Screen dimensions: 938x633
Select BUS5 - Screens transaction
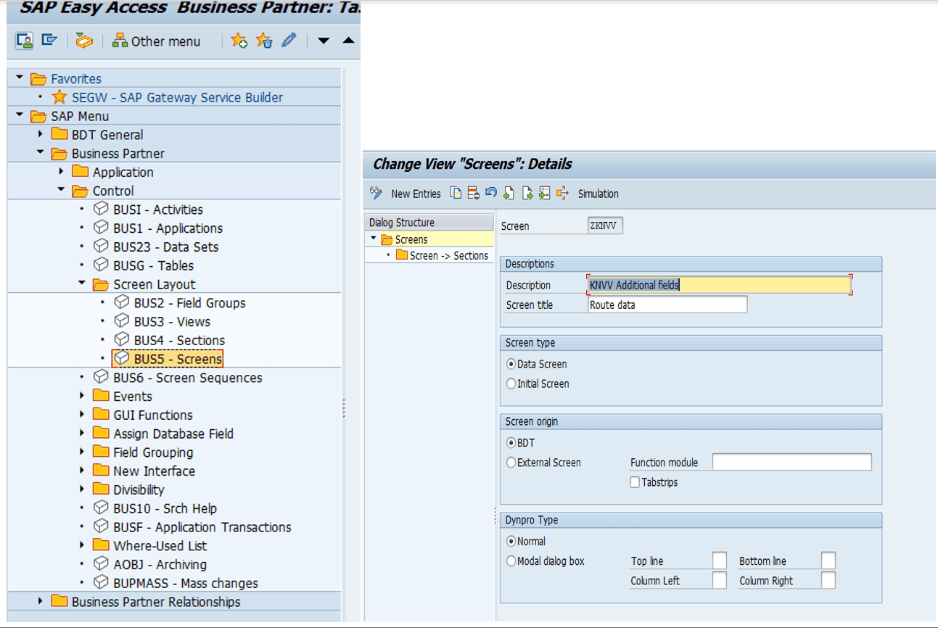click(x=178, y=358)
